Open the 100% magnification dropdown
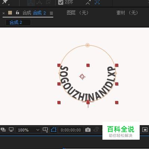 (x=28, y=130)
